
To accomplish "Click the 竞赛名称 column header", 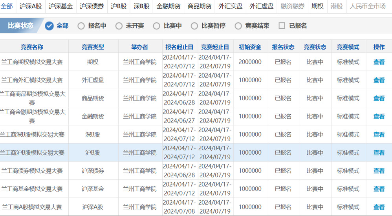I will coord(32,47).
